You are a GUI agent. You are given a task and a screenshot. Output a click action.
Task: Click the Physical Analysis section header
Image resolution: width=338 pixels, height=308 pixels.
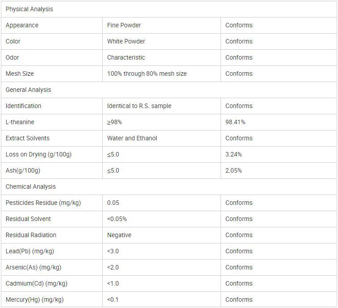click(x=29, y=9)
